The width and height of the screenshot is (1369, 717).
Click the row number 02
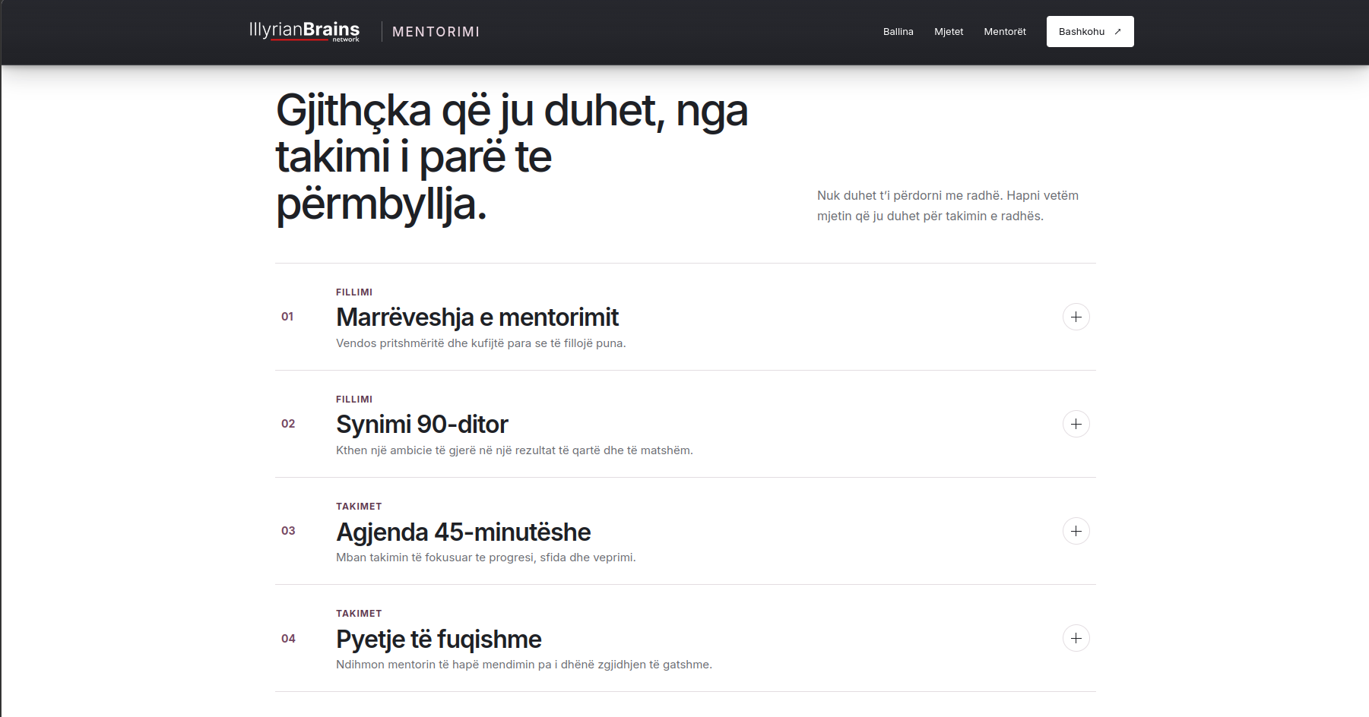288,424
